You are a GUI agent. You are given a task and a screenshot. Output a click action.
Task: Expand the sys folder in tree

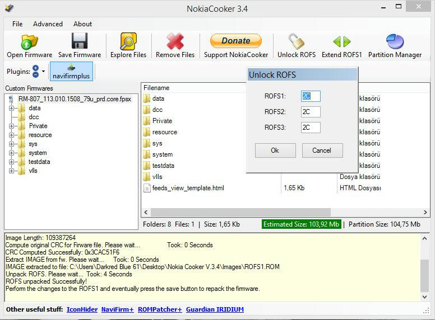click(x=11, y=144)
